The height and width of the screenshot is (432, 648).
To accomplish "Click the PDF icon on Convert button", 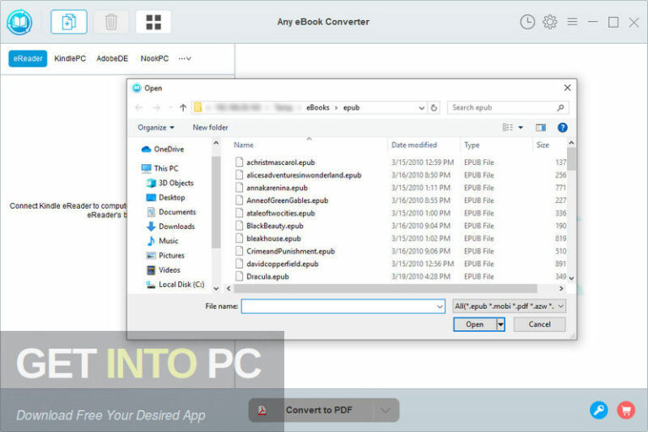I will coord(262,411).
